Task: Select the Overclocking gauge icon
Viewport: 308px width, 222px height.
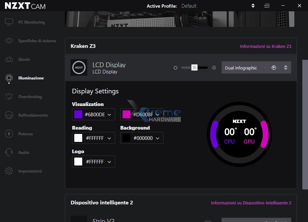Action: click(9, 97)
